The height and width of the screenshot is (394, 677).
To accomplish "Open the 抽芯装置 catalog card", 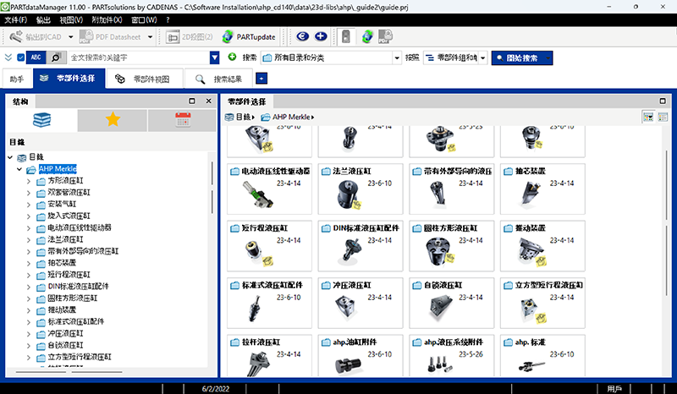I will coord(542,189).
